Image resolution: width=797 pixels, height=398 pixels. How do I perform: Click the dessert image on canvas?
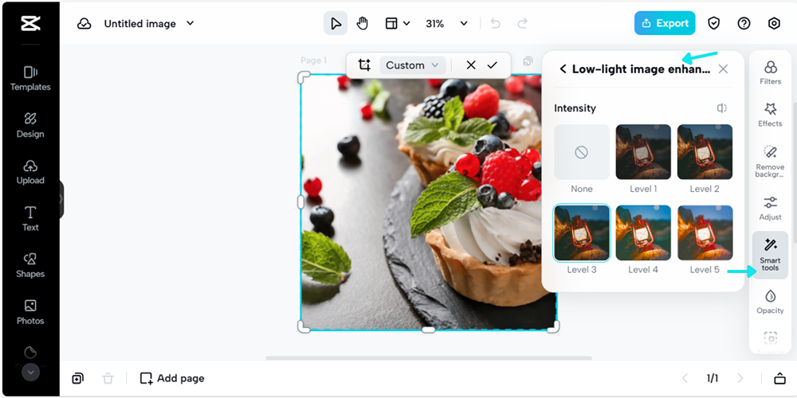pyautogui.click(x=429, y=202)
